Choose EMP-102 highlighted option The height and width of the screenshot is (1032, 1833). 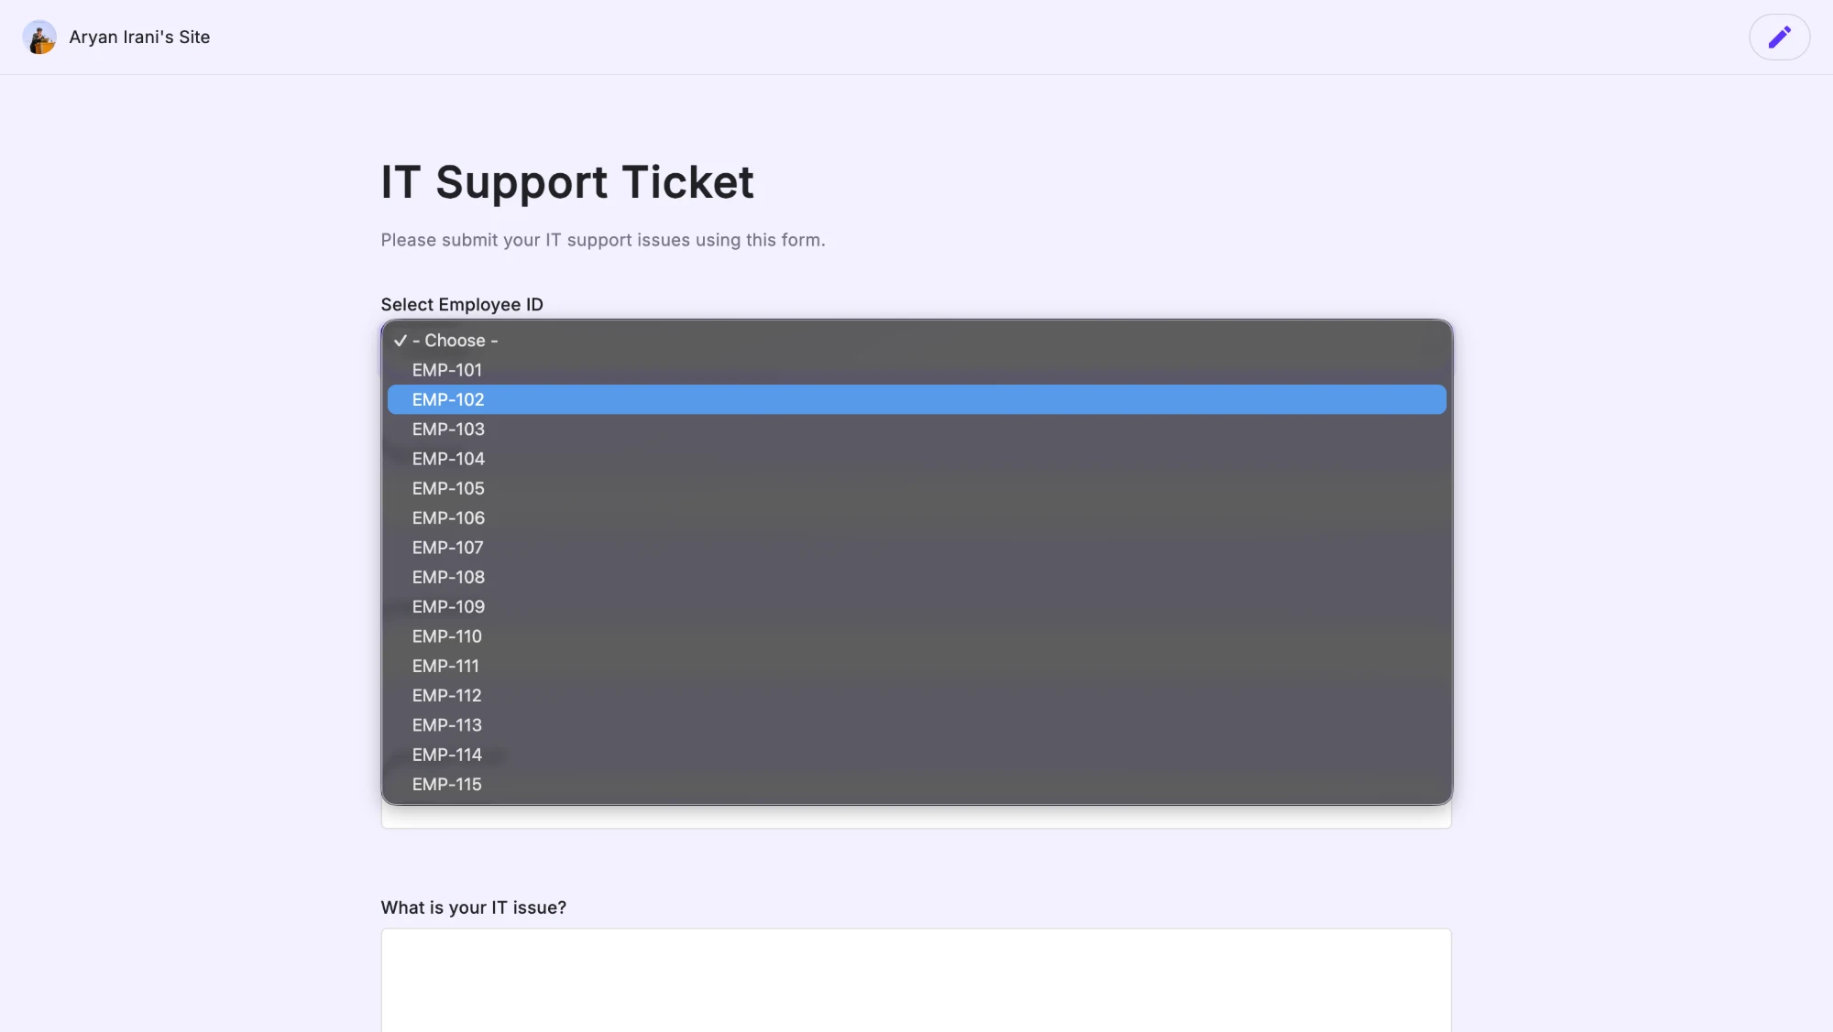pyautogui.click(x=916, y=399)
